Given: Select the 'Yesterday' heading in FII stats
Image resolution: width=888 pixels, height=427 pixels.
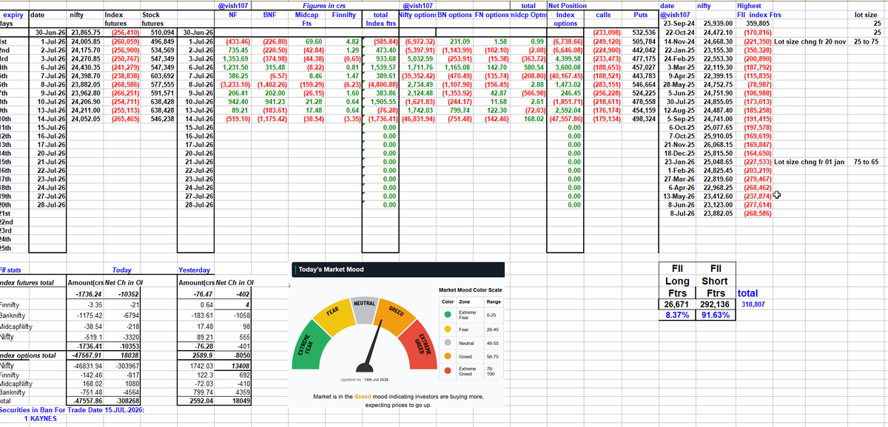Looking at the screenshot, I should [195, 270].
